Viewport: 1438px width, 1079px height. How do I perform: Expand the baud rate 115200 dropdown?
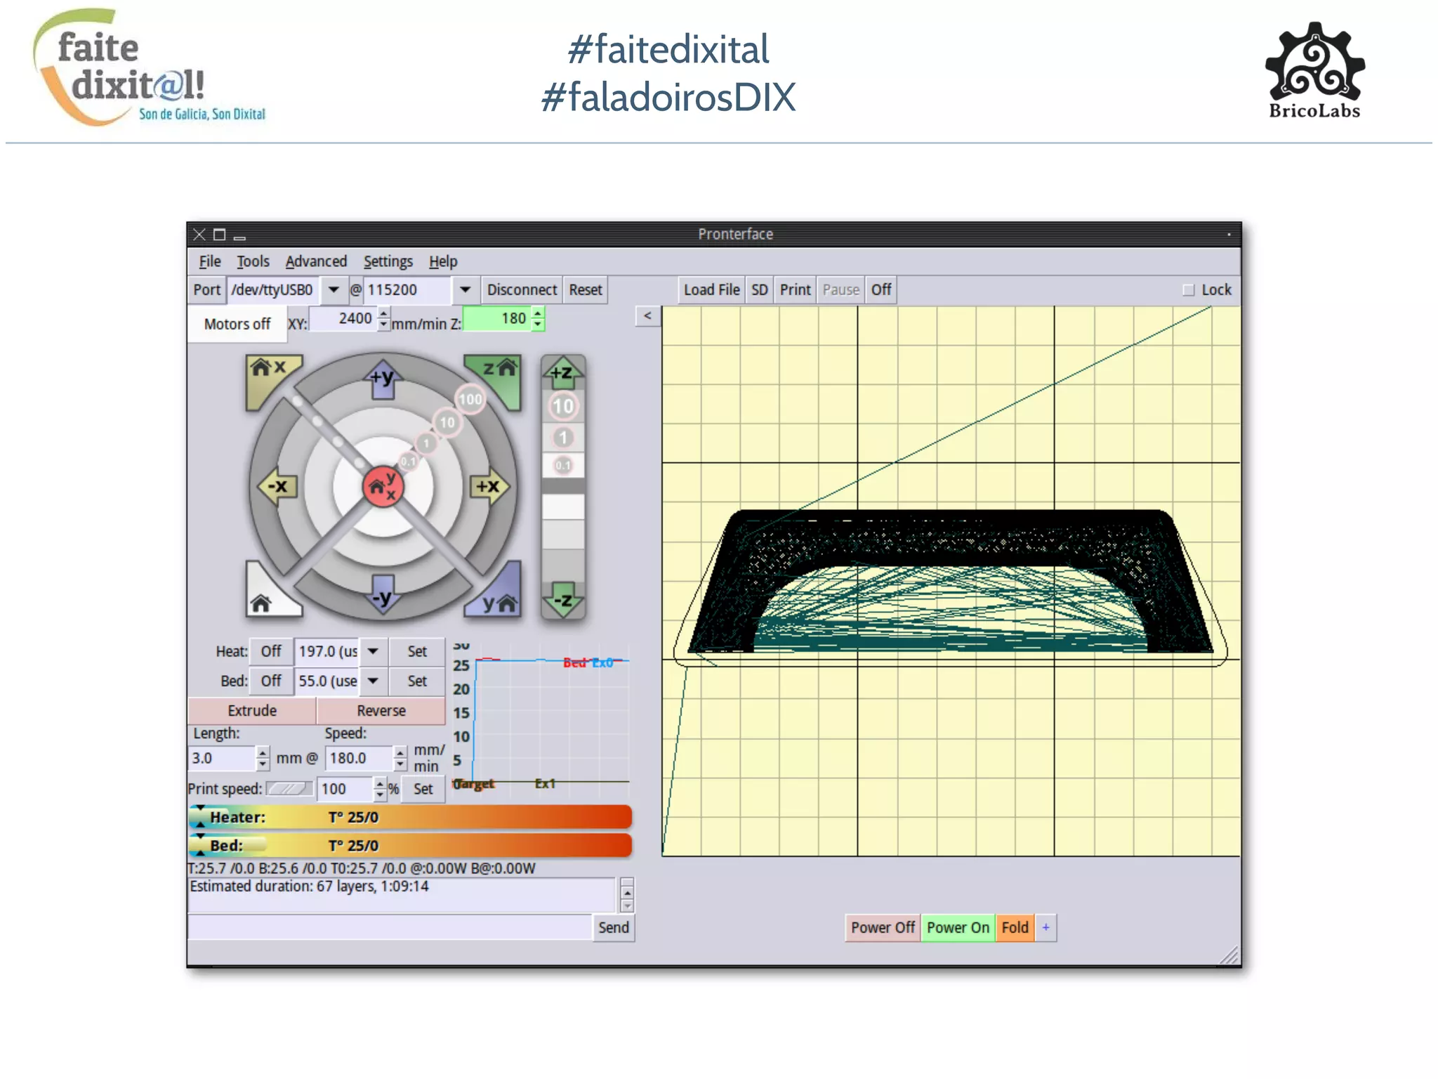click(465, 289)
